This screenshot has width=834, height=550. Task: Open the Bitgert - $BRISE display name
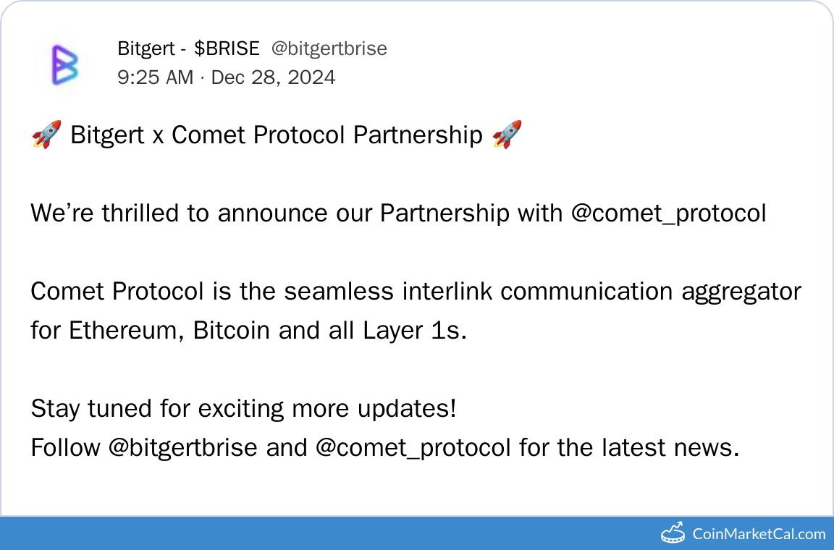pos(188,48)
